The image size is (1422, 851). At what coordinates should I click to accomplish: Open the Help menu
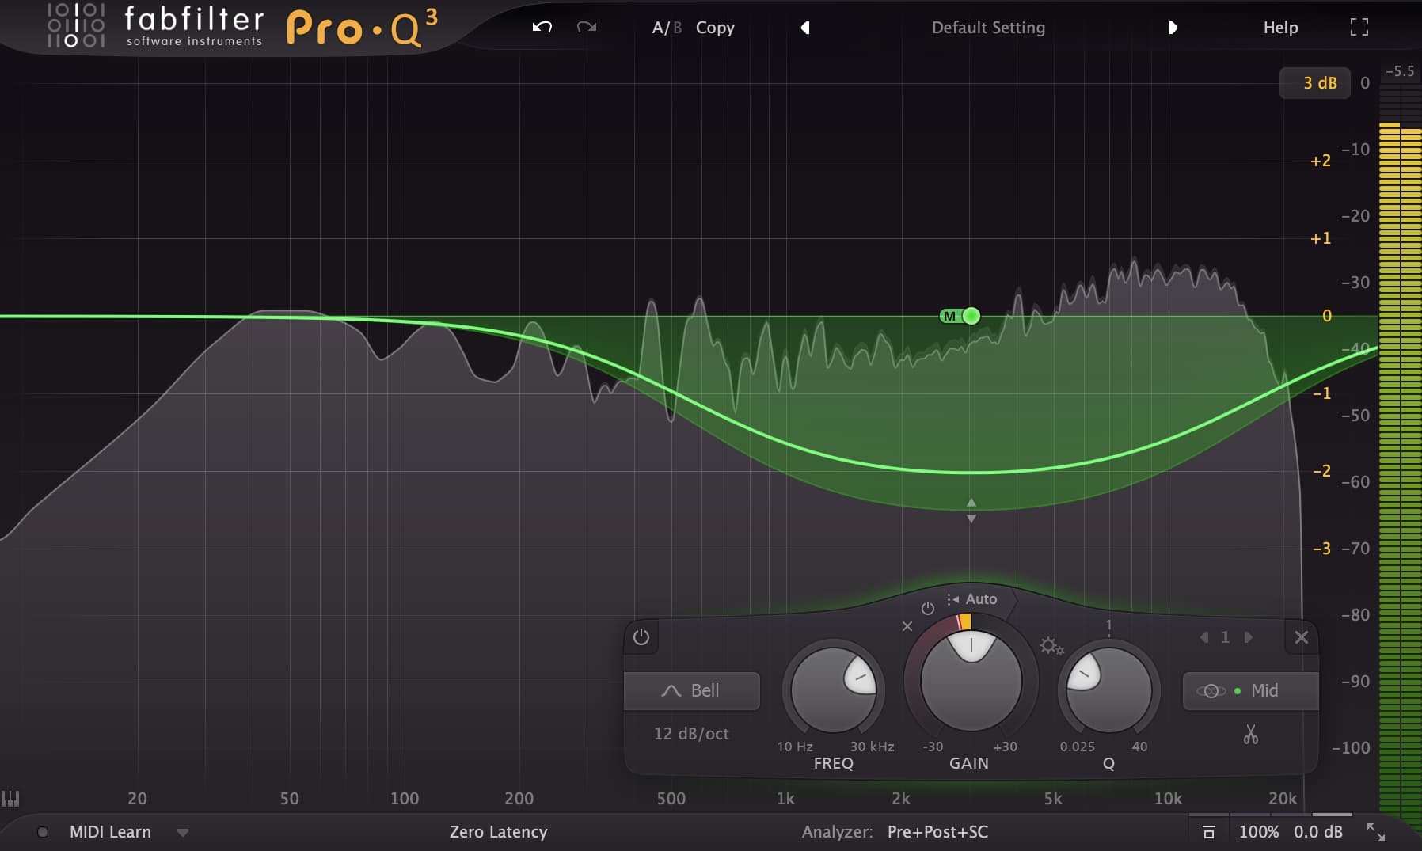click(x=1280, y=28)
